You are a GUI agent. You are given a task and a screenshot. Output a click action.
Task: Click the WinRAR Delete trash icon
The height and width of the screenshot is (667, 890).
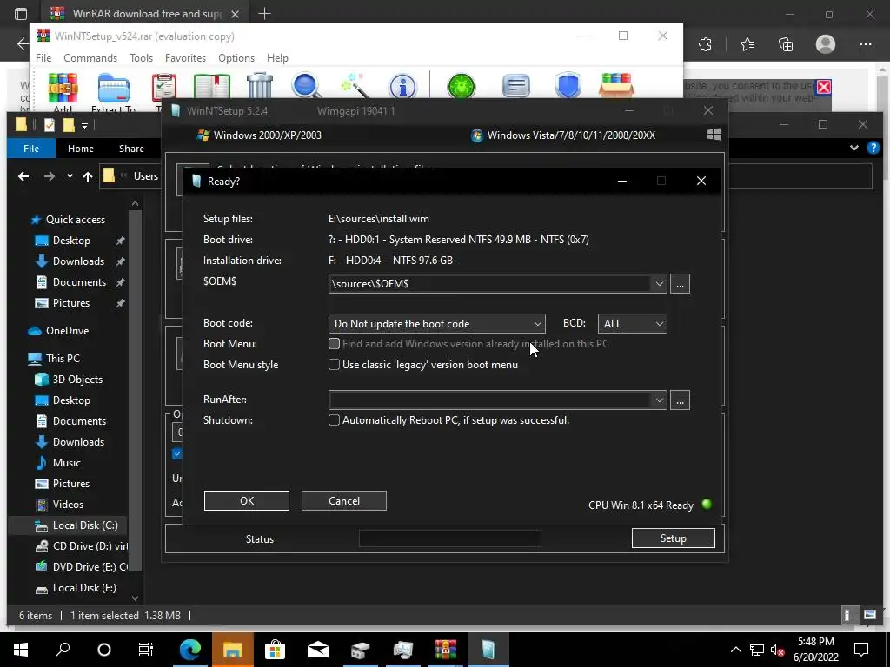[260, 86]
